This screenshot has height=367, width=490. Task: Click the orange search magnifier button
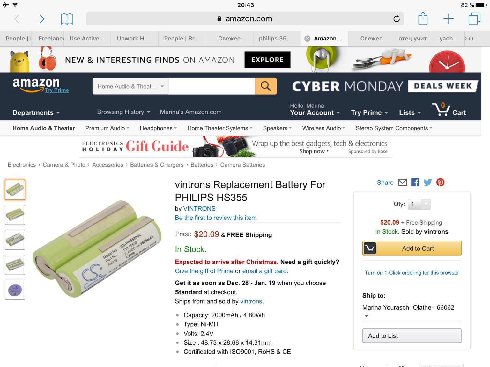(266, 86)
